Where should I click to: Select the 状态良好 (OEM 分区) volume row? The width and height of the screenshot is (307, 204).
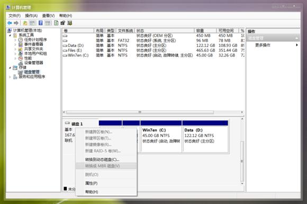(153, 36)
